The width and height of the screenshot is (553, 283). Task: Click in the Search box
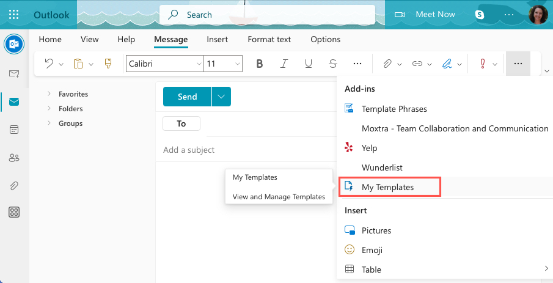click(267, 15)
